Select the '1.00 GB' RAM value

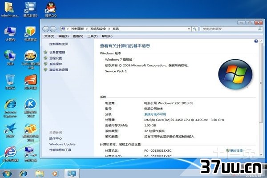pyautogui.click(x=150, y=125)
